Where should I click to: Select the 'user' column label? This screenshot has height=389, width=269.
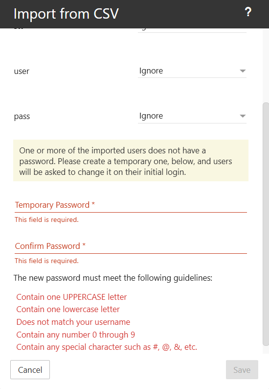pos(22,71)
